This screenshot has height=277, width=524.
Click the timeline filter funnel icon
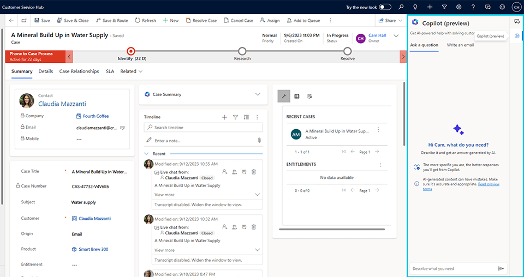[235, 117]
